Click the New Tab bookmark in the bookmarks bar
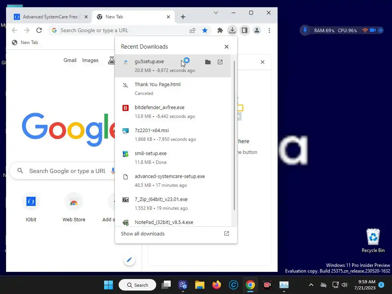This screenshot has height=294, width=392. 25,42
